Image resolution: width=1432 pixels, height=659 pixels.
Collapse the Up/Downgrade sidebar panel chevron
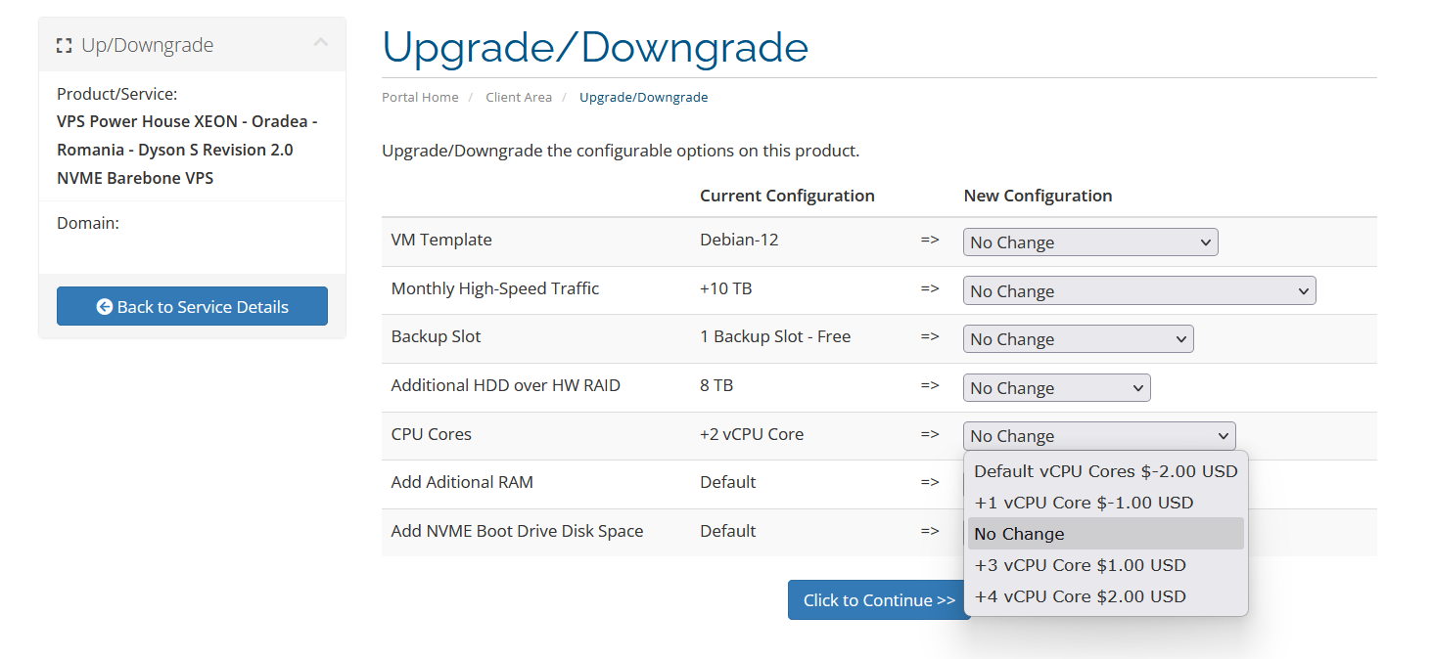coord(321,43)
